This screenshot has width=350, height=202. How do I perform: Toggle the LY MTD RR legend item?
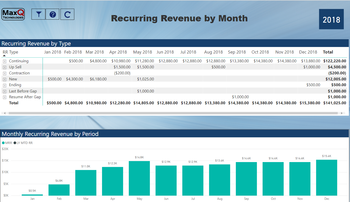(23, 143)
